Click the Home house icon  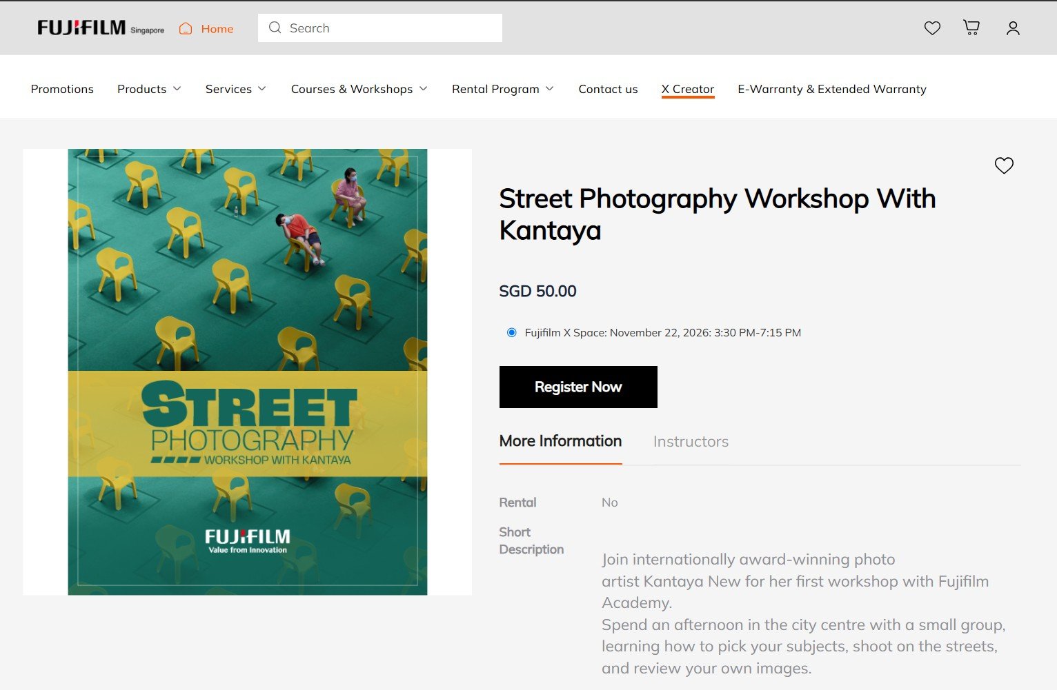click(186, 28)
